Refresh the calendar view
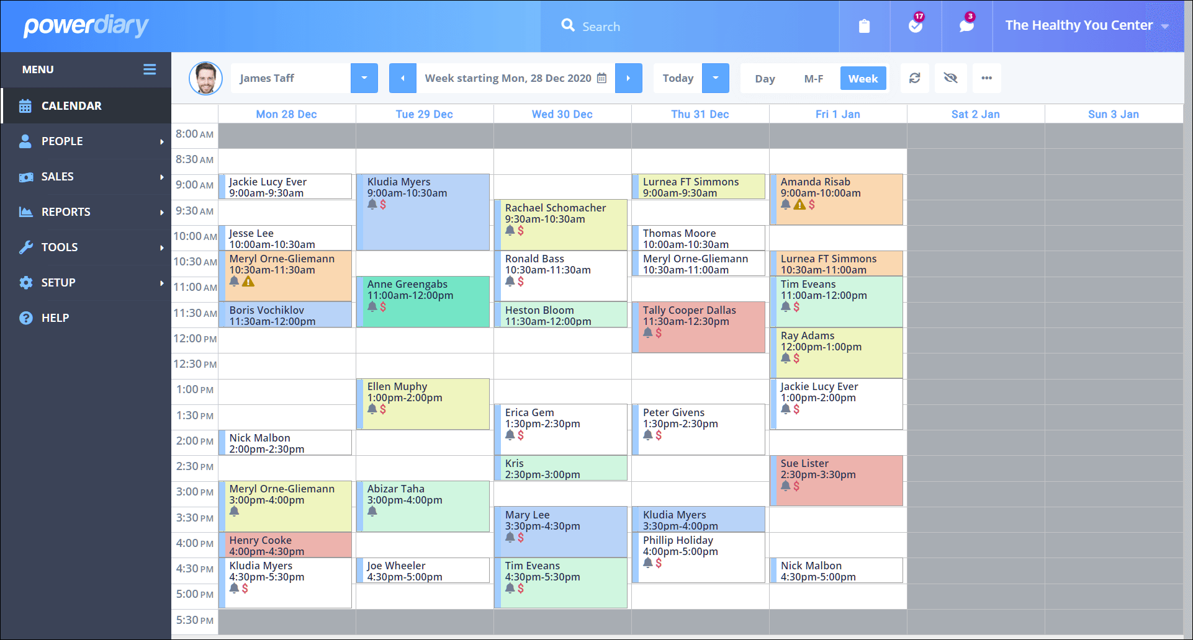 pos(915,78)
